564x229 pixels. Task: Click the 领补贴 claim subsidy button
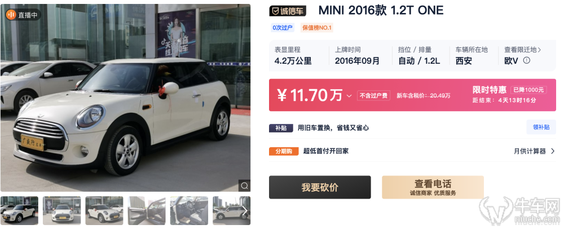(x=541, y=127)
